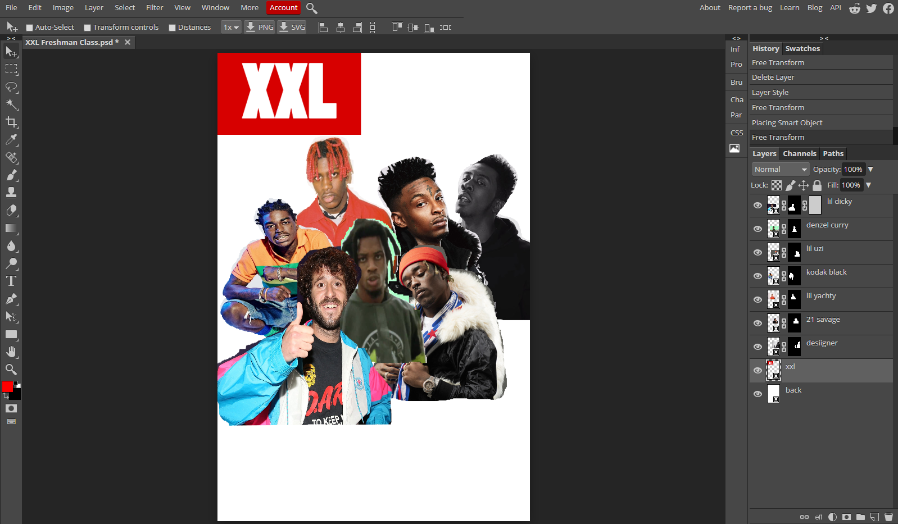Hide the lil uzi layer

pyautogui.click(x=758, y=253)
